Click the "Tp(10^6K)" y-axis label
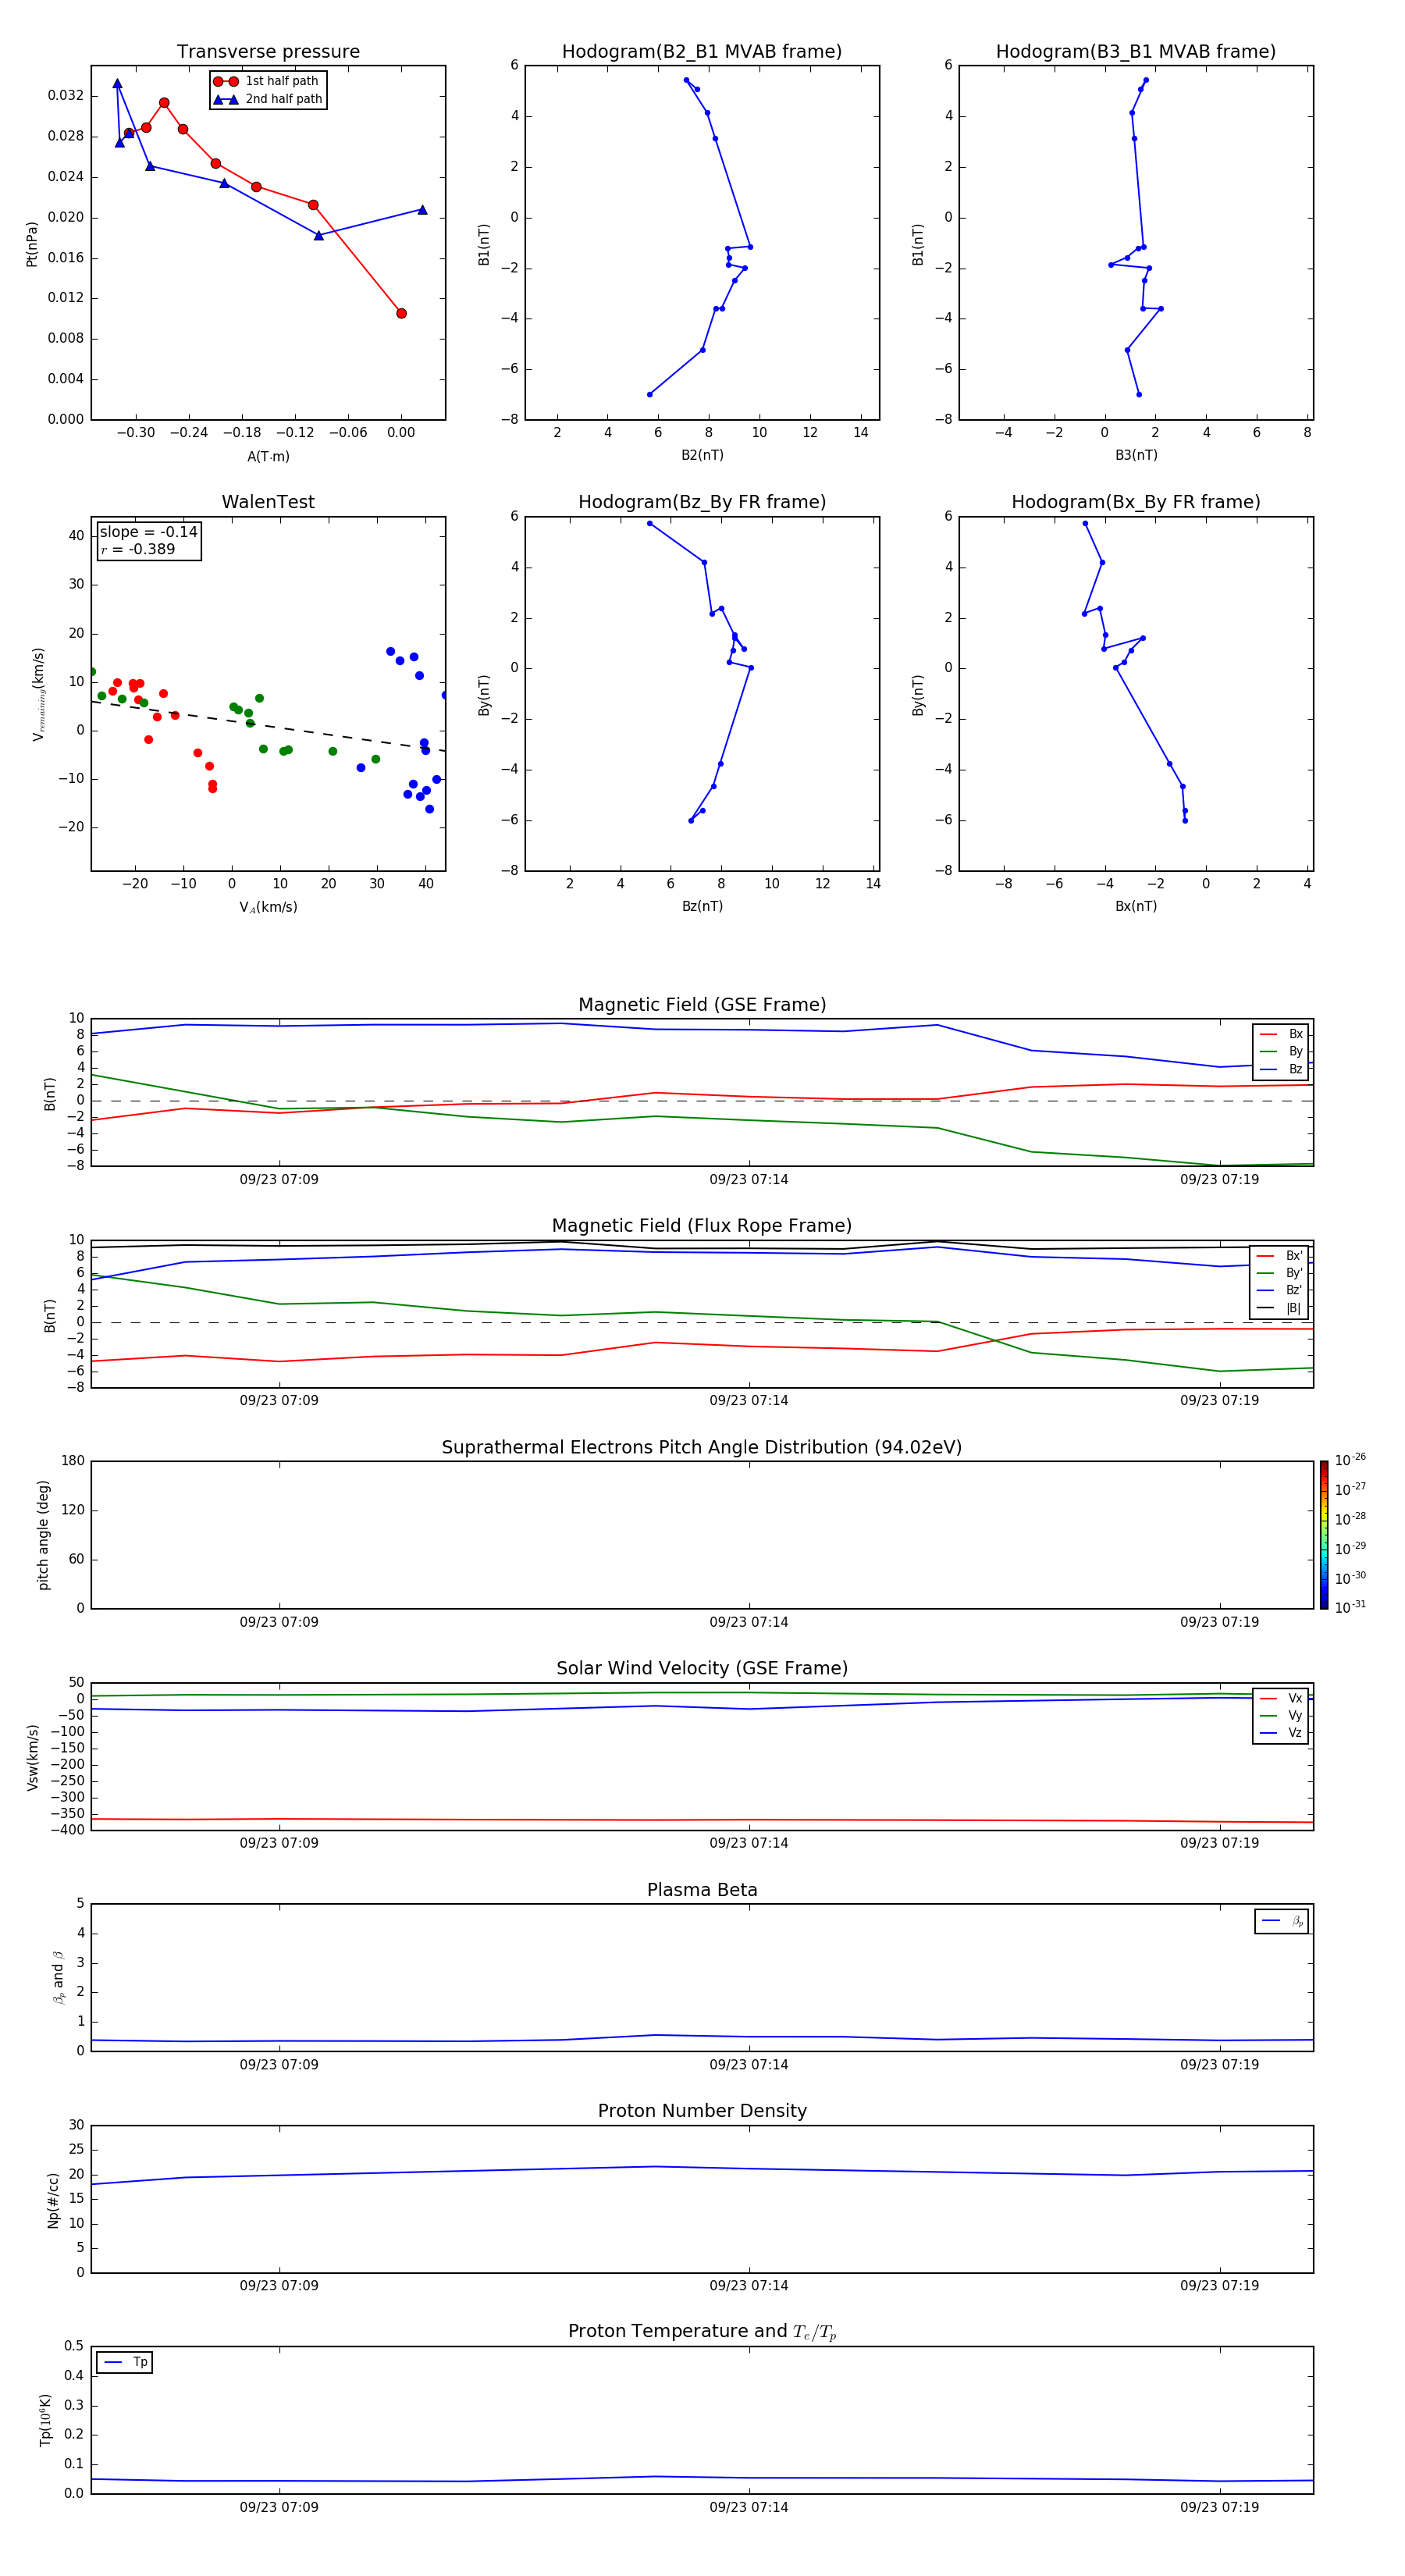 coord(45,2420)
